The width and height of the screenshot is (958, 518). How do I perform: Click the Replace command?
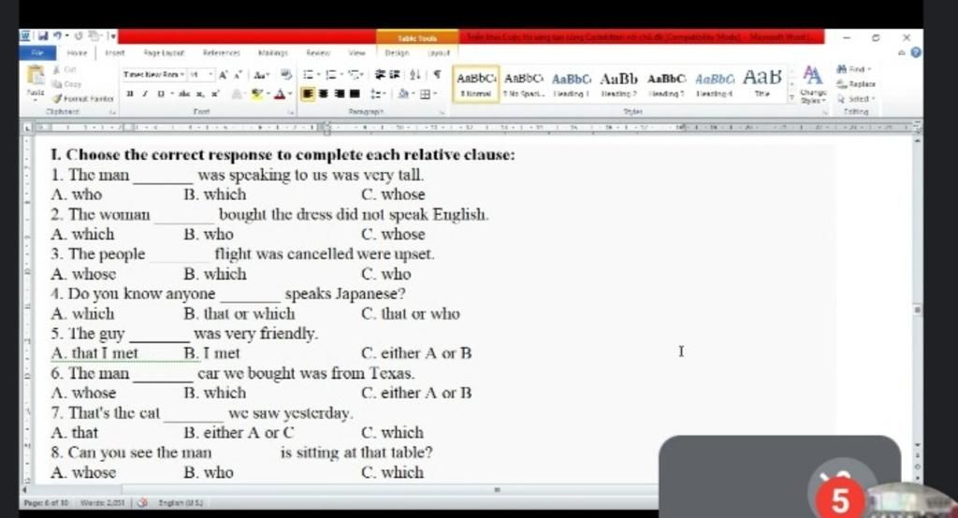click(857, 84)
